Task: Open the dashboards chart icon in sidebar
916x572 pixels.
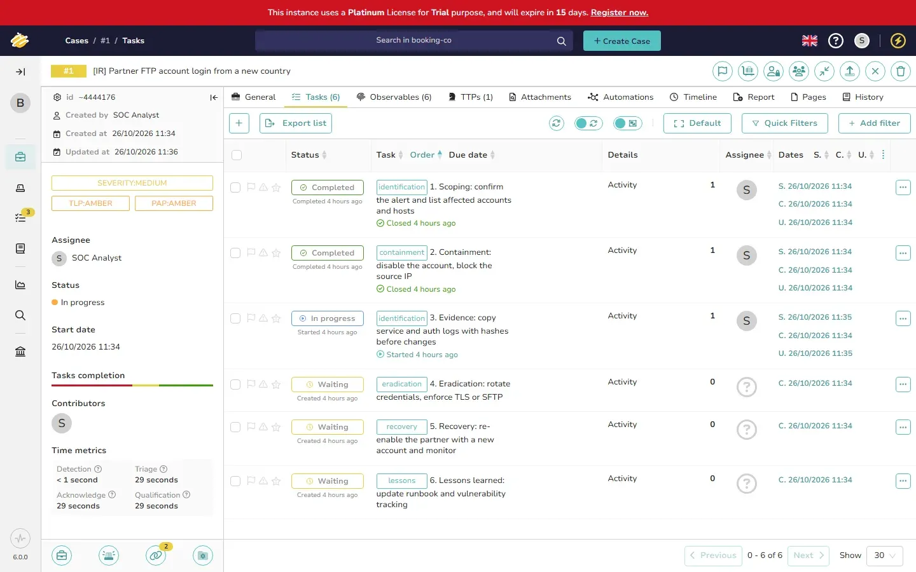Action: pyautogui.click(x=20, y=285)
